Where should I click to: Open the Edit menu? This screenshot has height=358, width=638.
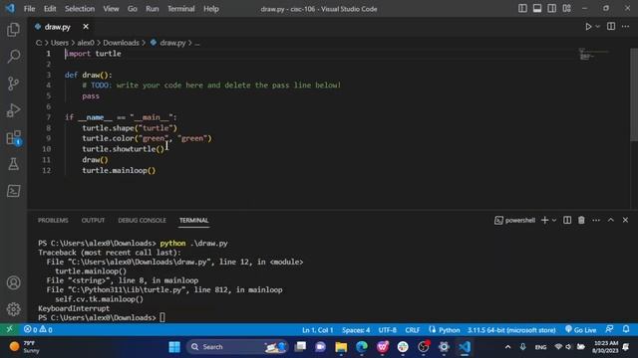pyautogui.click(x=50, y=9)
